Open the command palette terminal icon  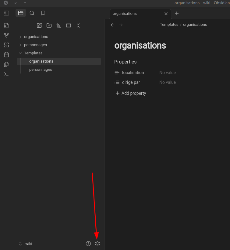[6, 74]
